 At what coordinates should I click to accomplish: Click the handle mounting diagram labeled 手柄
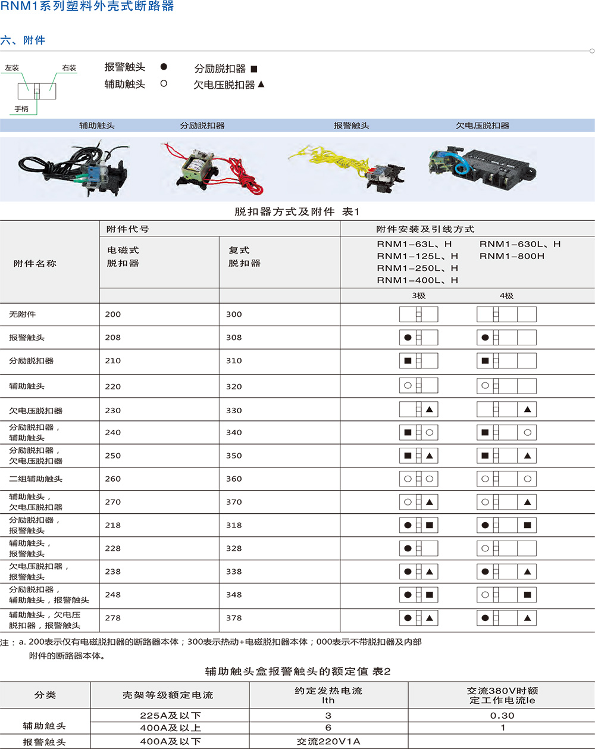click(37, 91)
